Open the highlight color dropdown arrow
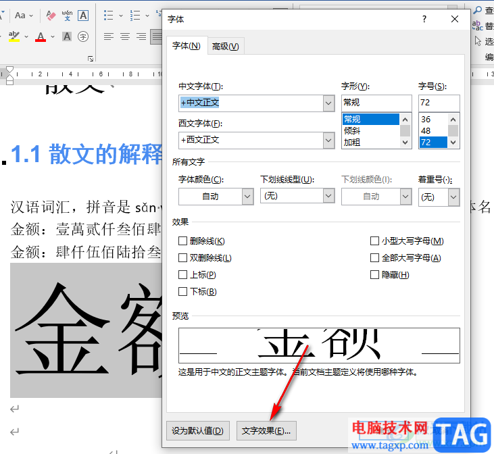This screenshot has width=494, height=454. pos(26,37)
